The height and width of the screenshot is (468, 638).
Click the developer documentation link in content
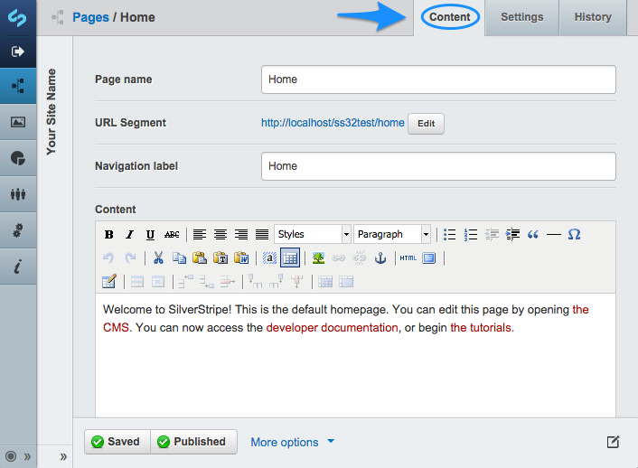point(332,328)
